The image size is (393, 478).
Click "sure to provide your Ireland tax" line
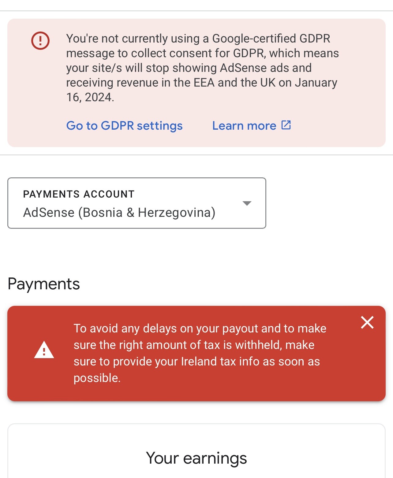196,361
